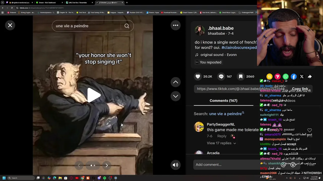Click the taskbar Search box

21,178
